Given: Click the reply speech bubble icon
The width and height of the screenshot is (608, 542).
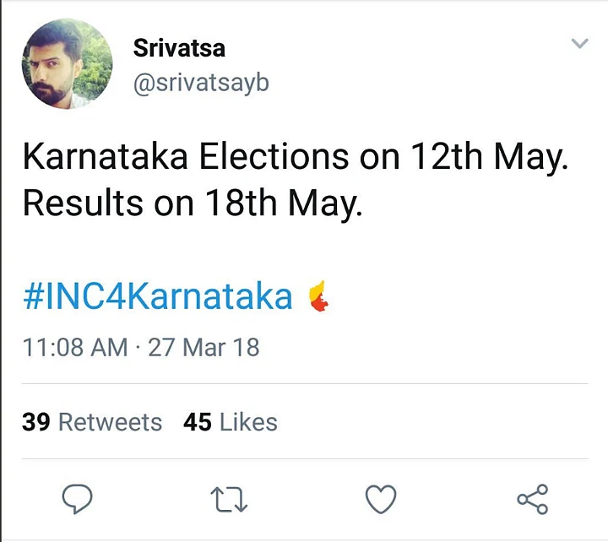Looking at the screenshot, I should click(x=79, y=499).
